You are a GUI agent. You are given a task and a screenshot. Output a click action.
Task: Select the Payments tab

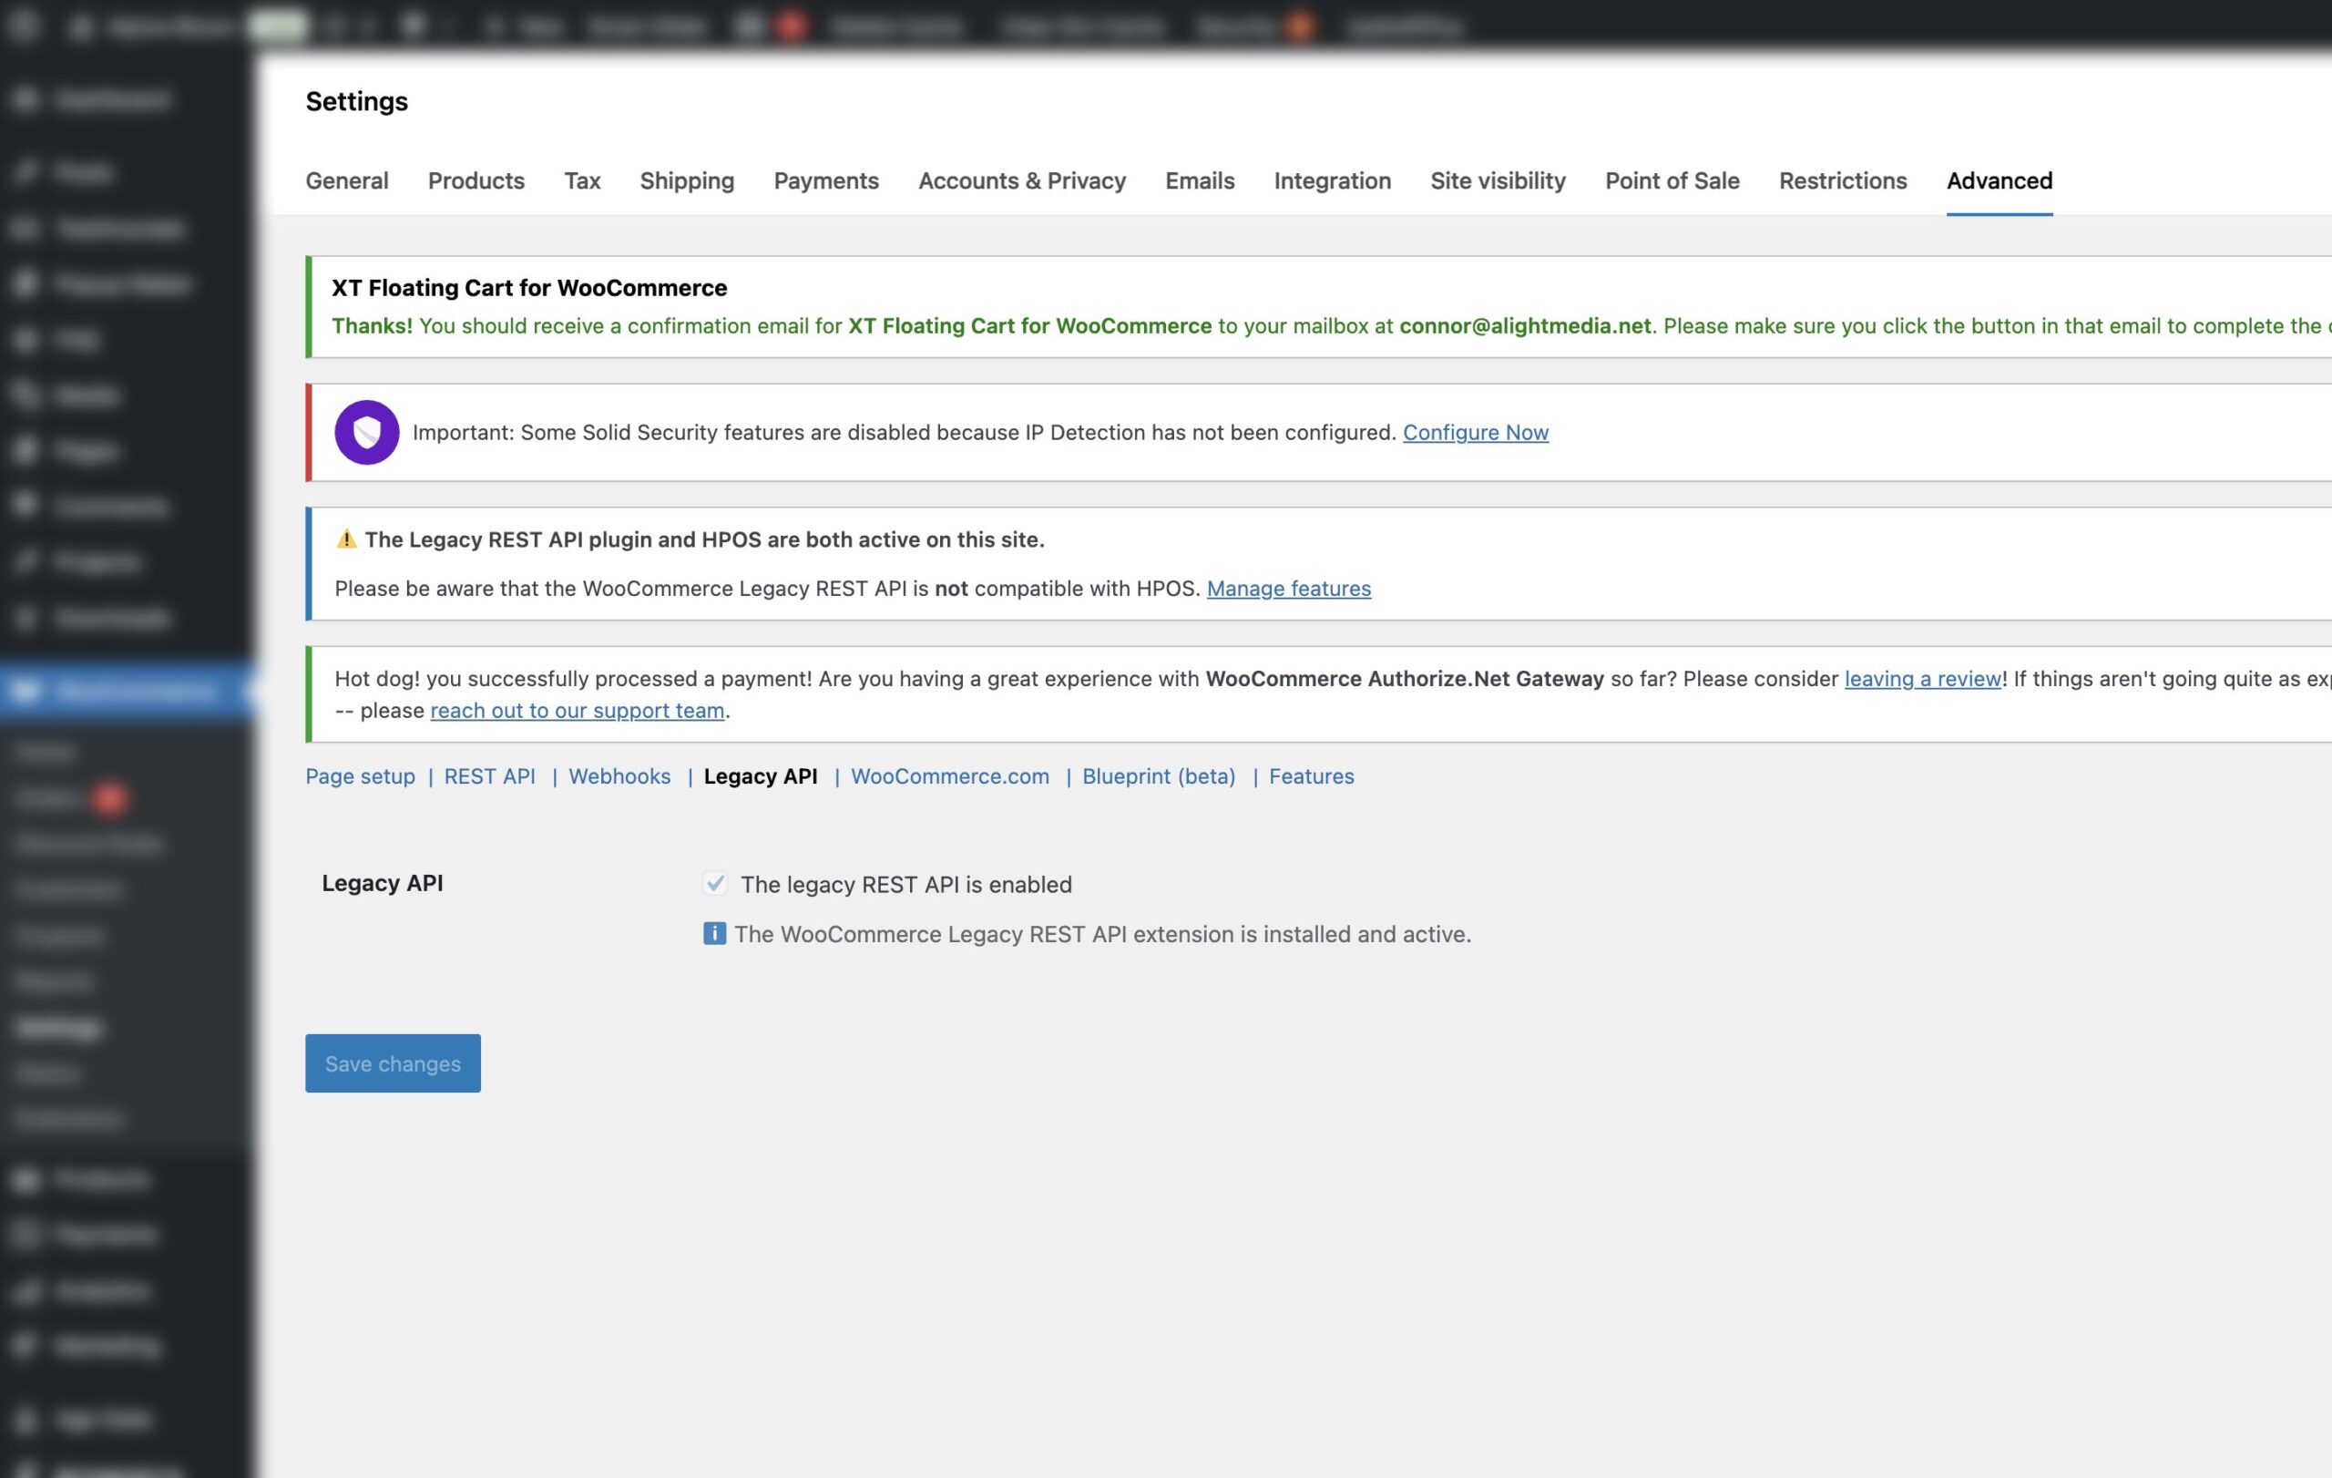[x=826, y=181]
